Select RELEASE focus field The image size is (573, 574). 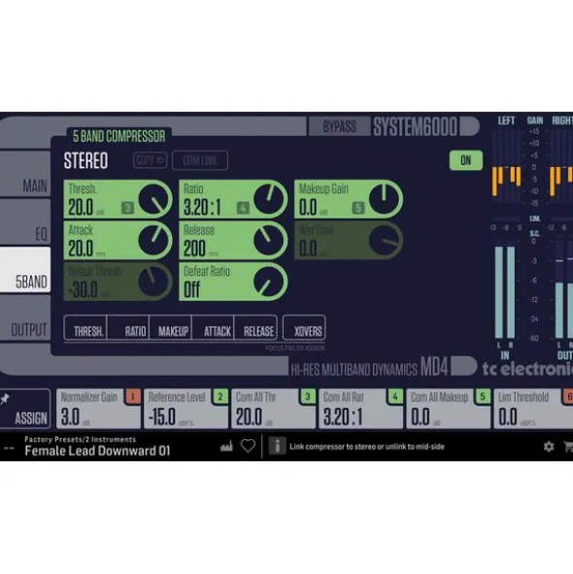[x=255, y=327]
